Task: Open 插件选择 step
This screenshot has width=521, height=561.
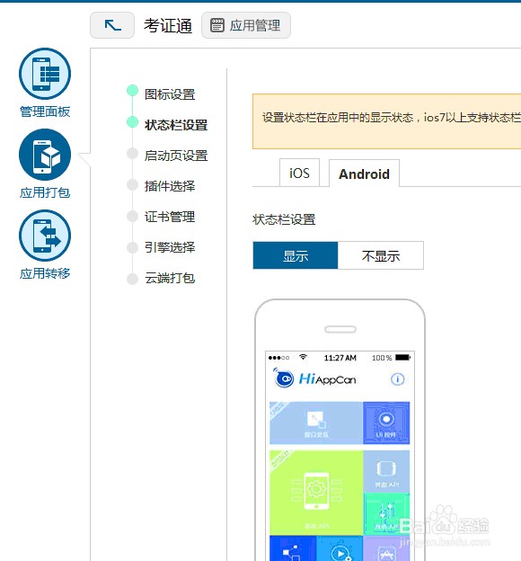Action: coord(170,186)
